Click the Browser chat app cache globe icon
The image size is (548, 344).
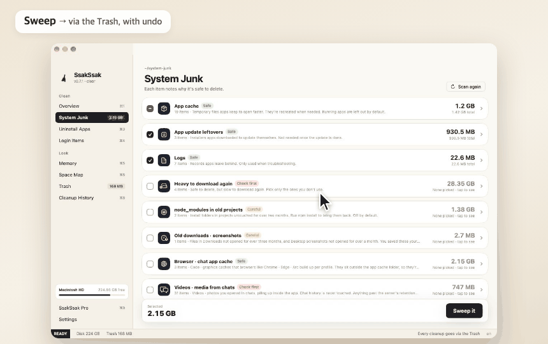point(164,264)
